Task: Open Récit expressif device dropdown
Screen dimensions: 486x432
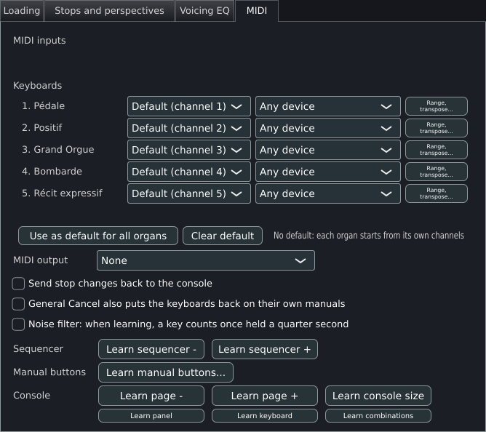Action: [328, 193]
